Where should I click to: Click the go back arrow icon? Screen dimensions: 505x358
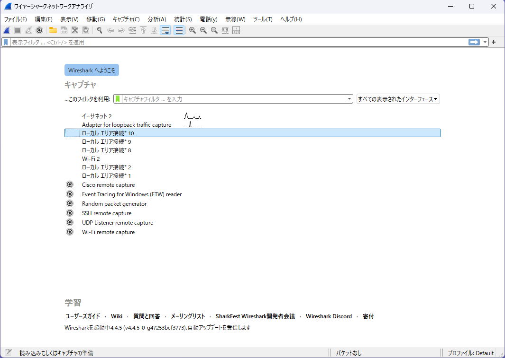click(110, 30)
